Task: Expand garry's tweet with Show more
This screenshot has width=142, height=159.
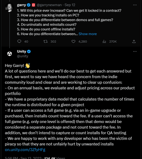Action: [x=88, y=34]
